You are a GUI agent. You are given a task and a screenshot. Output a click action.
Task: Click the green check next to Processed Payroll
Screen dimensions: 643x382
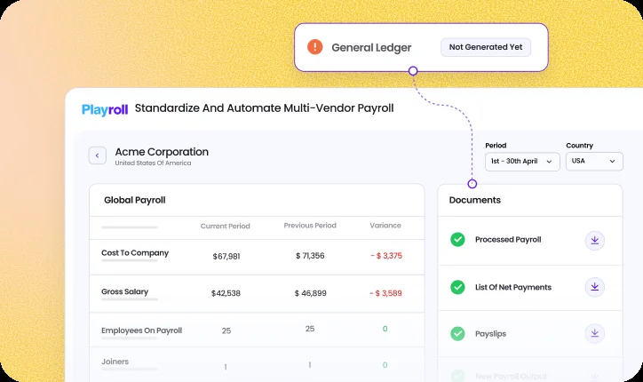457,240
